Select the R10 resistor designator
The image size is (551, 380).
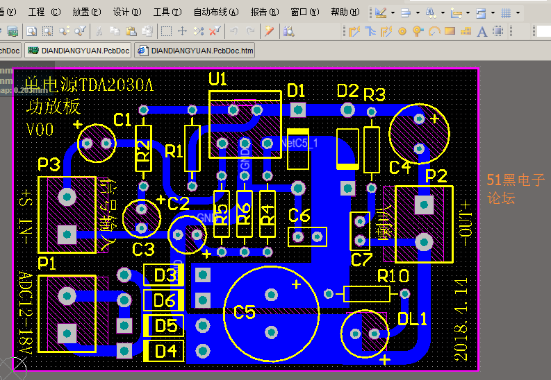point(393,276)
